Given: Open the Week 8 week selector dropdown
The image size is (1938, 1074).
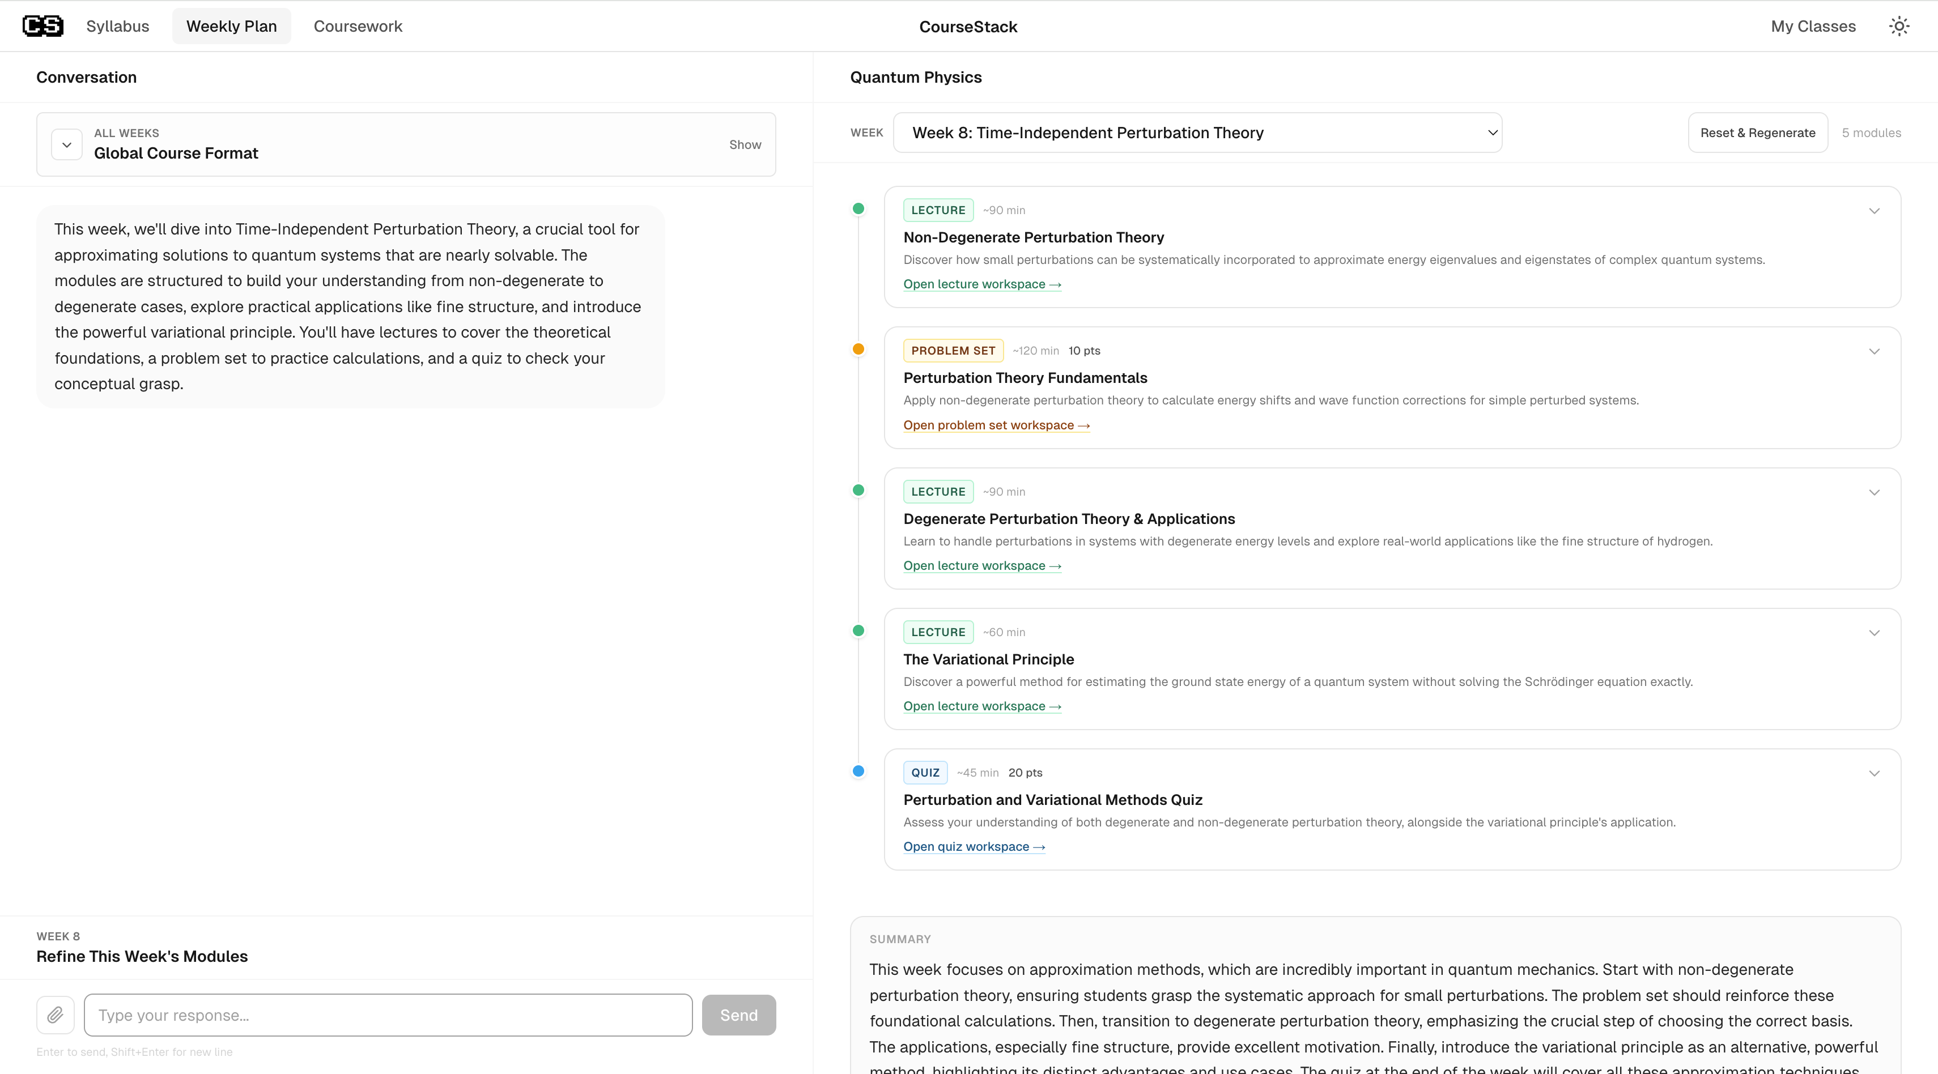Looking at the screenshot, I should [1197, 133].
